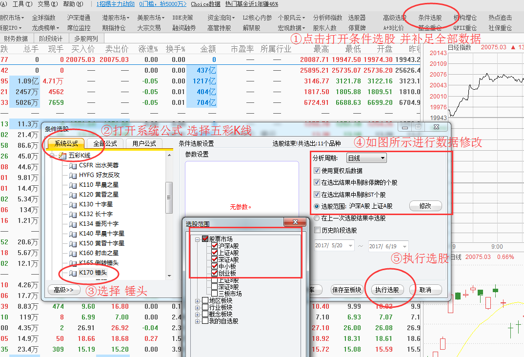Switch to the 系统公式 tab

(x=66, y=143)
